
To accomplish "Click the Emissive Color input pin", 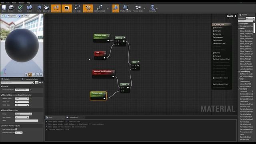I will [x=214, y=44].
